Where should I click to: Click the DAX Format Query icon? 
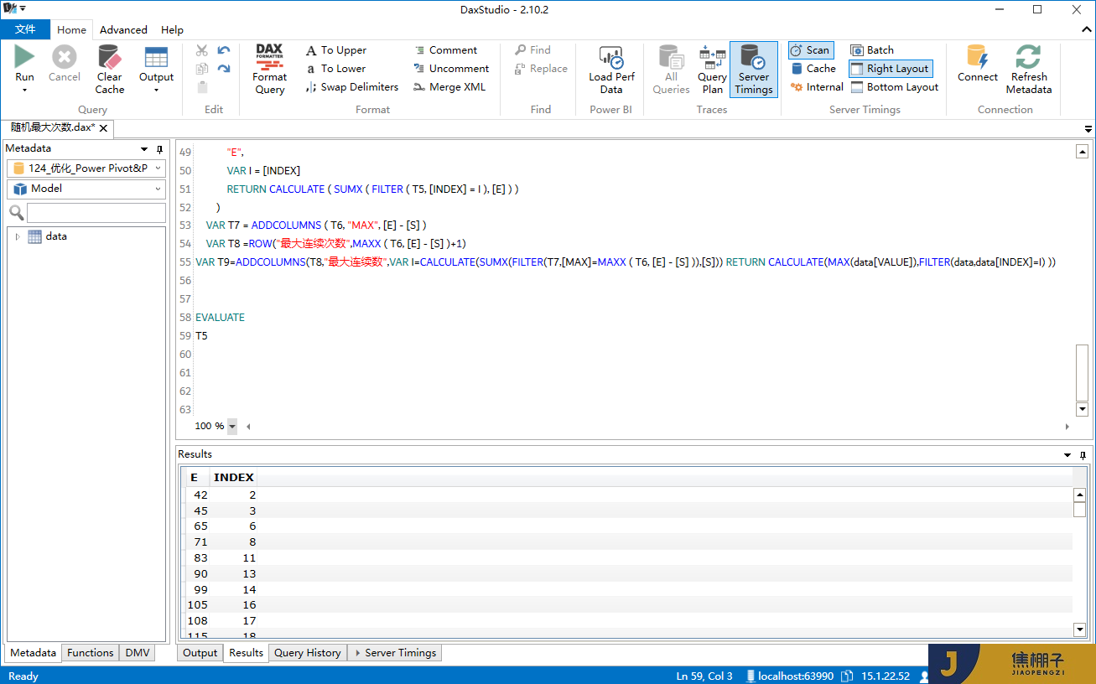pyautogui.click(x=269, y=57)
